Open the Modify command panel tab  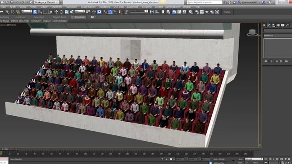point(269,25)
